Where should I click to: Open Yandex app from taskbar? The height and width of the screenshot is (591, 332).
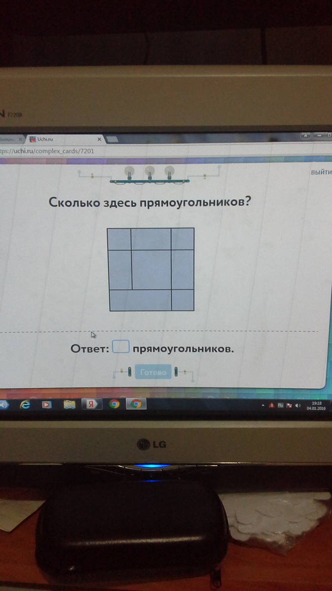91,404
